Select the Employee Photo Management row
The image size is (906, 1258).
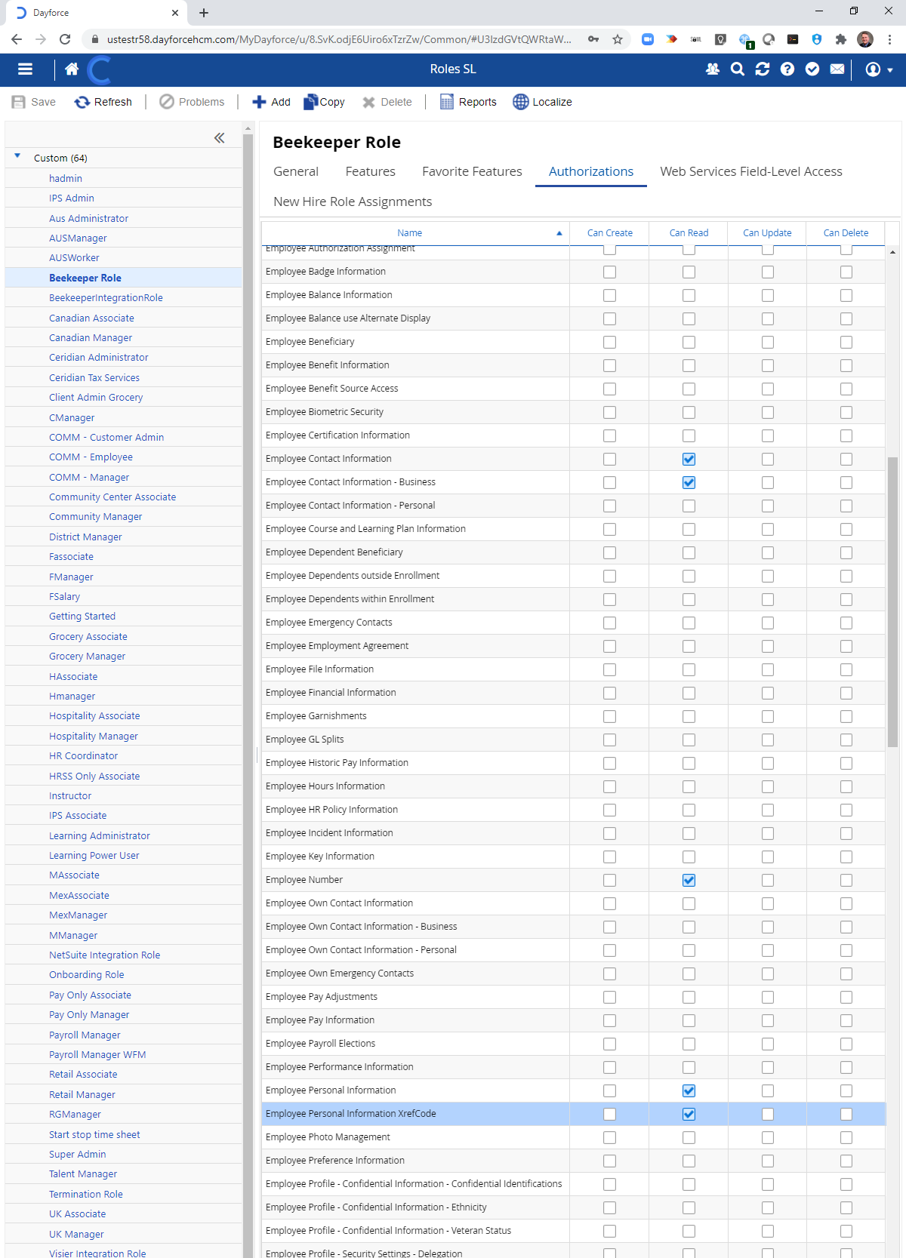pyautogui.click(x=573, y=1137)
